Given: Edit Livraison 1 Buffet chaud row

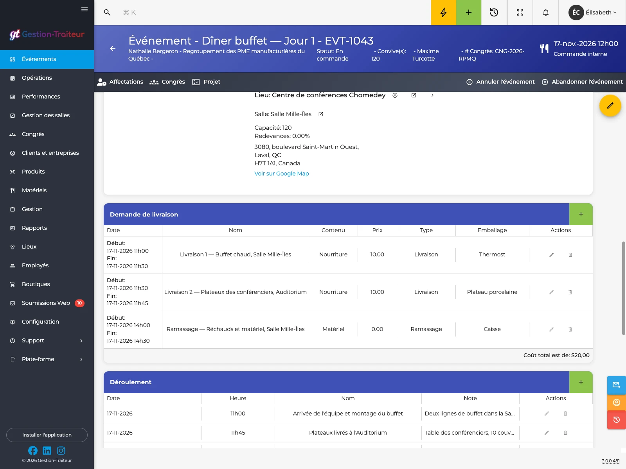Looking at the screenshot, I should [x=552, y=255].
